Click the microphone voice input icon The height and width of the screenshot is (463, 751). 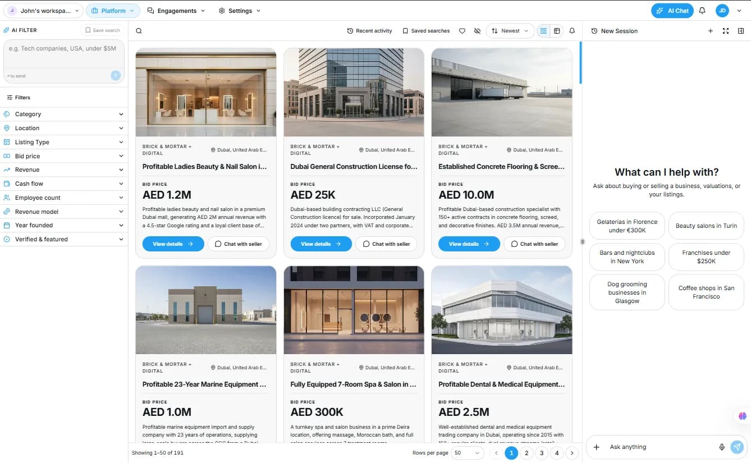(x=722, y=447)
